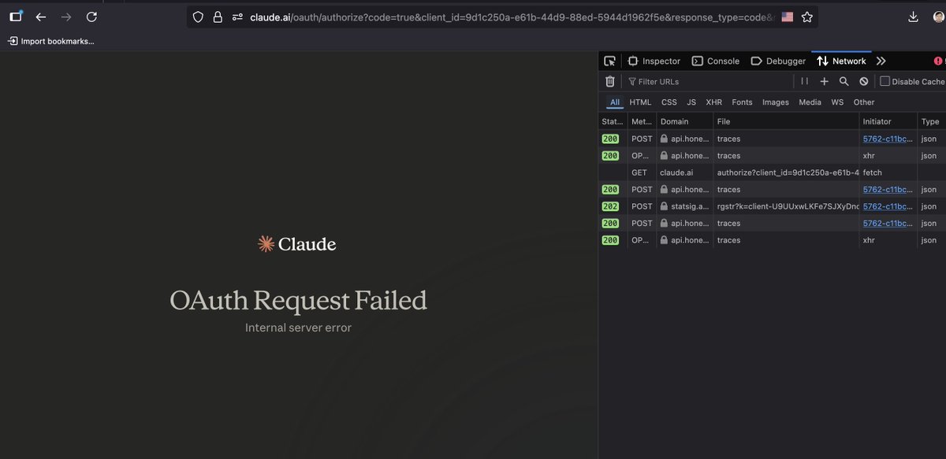Click the red error count badge icon
946x459 pixels.
pos(938,61)
